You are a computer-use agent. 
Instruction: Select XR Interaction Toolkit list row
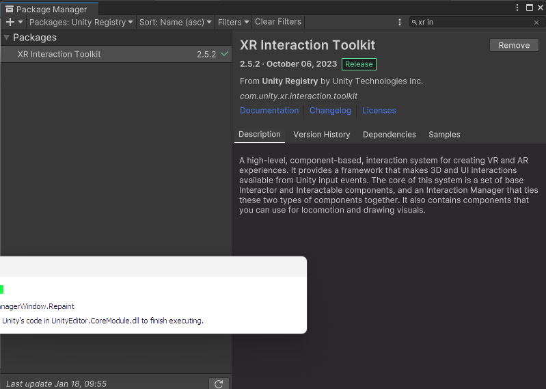116,54
